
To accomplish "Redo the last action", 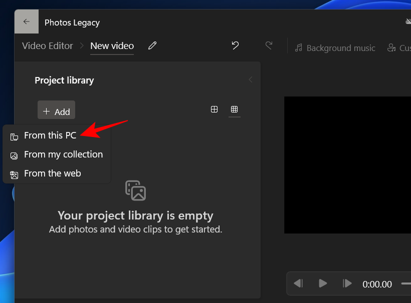I will click(269, 45).
